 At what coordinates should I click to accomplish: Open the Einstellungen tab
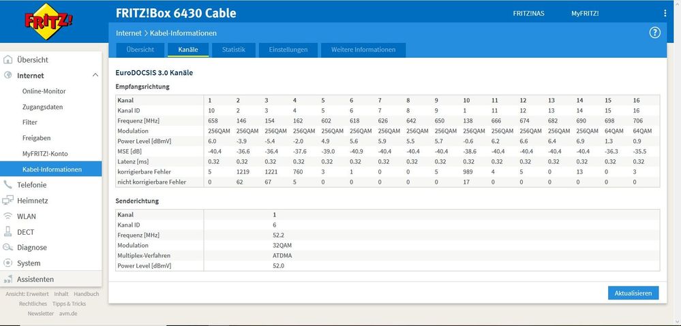coord(288,50)
